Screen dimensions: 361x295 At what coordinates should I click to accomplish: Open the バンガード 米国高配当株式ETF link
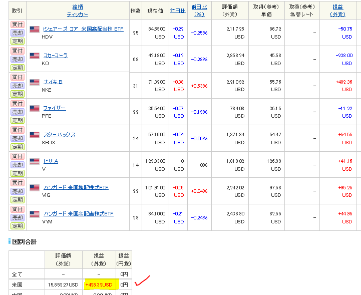(79, 214)
